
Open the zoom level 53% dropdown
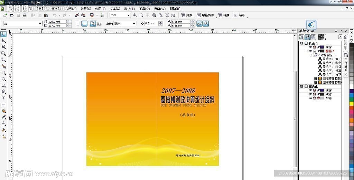129,15
